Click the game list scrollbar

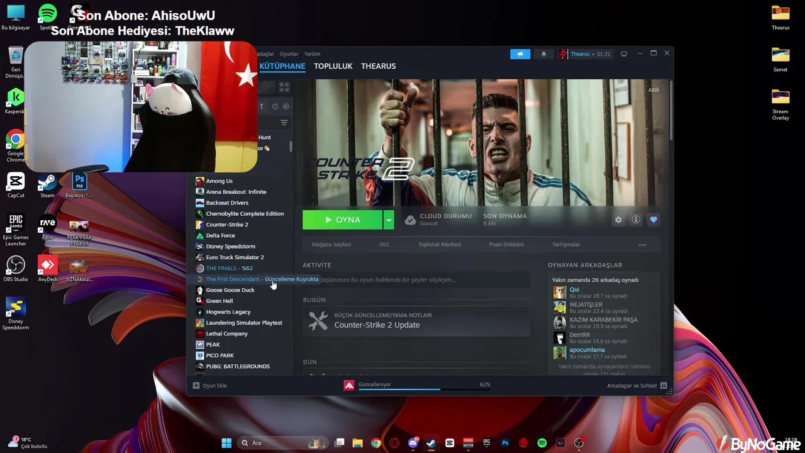(291, 146)
